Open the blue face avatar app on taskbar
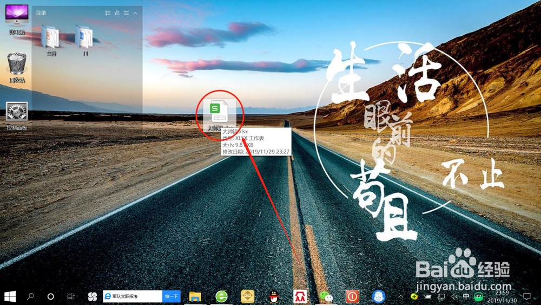This screenshot has height=305, width=541. click(379, 296)
